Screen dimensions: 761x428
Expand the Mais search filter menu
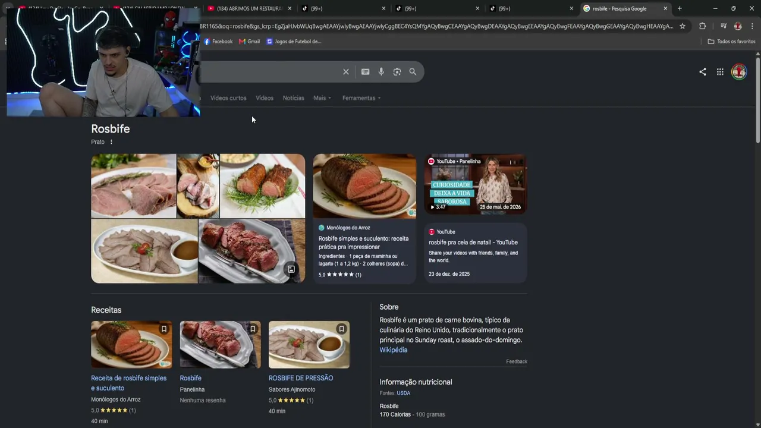point(322,98)
